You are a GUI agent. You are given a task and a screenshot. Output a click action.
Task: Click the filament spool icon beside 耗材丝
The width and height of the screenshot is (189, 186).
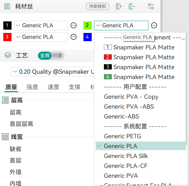pyautogui.click(x=7, y=6)
